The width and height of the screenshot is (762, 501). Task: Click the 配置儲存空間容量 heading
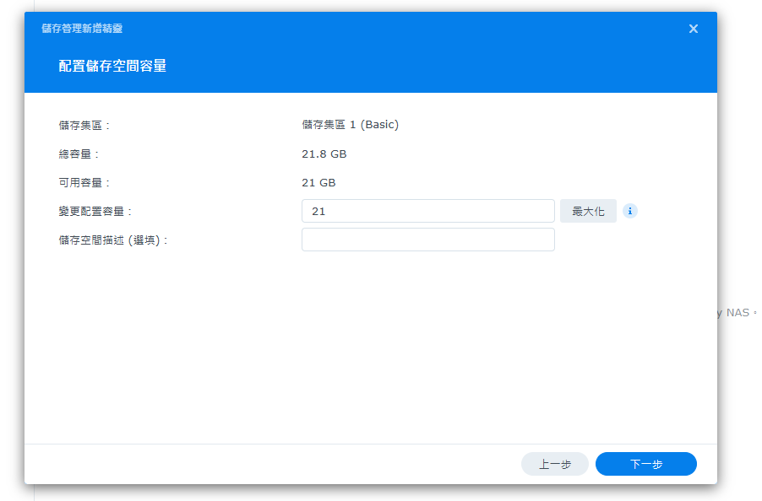pos(112,66)
